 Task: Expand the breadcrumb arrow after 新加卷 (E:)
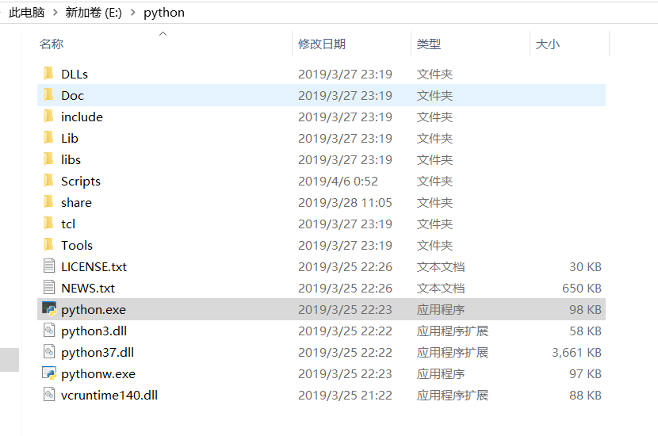[132, 13]
